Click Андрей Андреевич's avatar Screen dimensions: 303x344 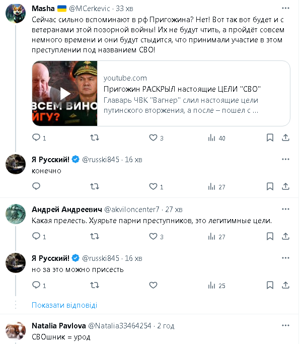16,214
